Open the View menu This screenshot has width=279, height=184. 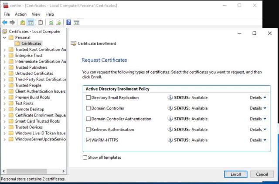36,14
